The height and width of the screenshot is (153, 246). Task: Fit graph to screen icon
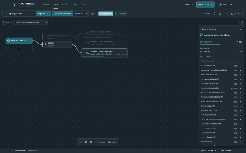tap(81, 142)
